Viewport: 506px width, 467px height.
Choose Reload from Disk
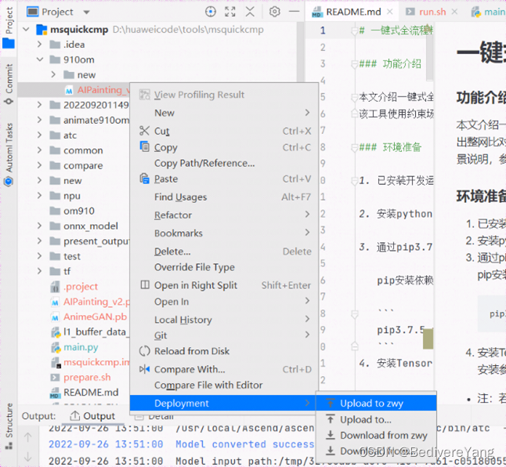click(x=224, y=351)
